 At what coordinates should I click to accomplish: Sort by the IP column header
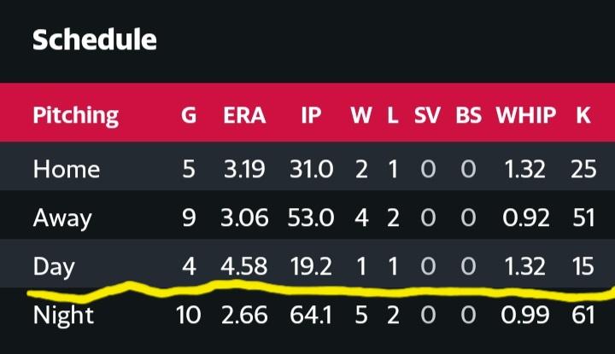[312, 115]
